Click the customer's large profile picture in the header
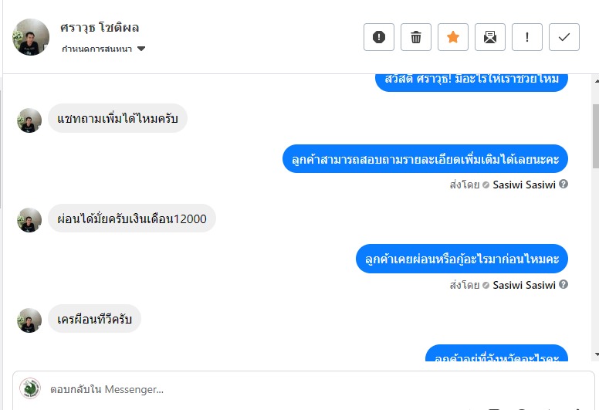599x410 pixels. tap(31, 37)
